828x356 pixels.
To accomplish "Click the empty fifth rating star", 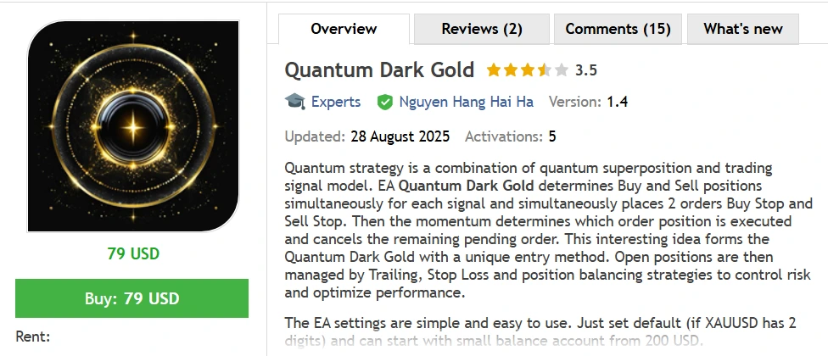I will click(561, 70).
